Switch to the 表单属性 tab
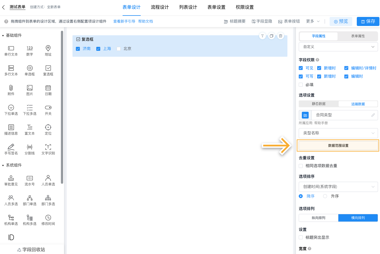The width and height of the screenshot is (380, 254). pyautogui.click(x=358, y=36)
